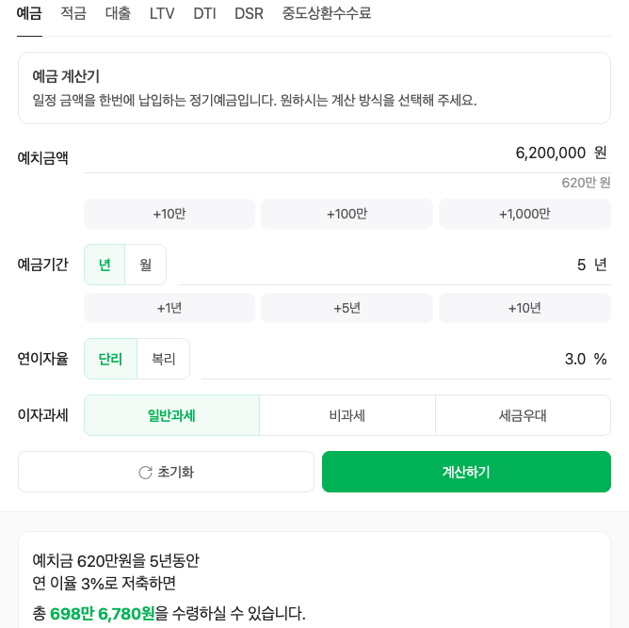Select 월 as deposit period unit

(x=146, y=265)
